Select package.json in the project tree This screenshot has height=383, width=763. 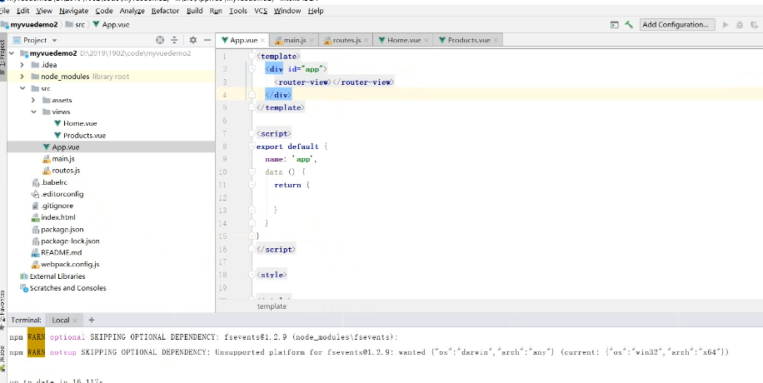pyautogui.click(x=62, y=229)
